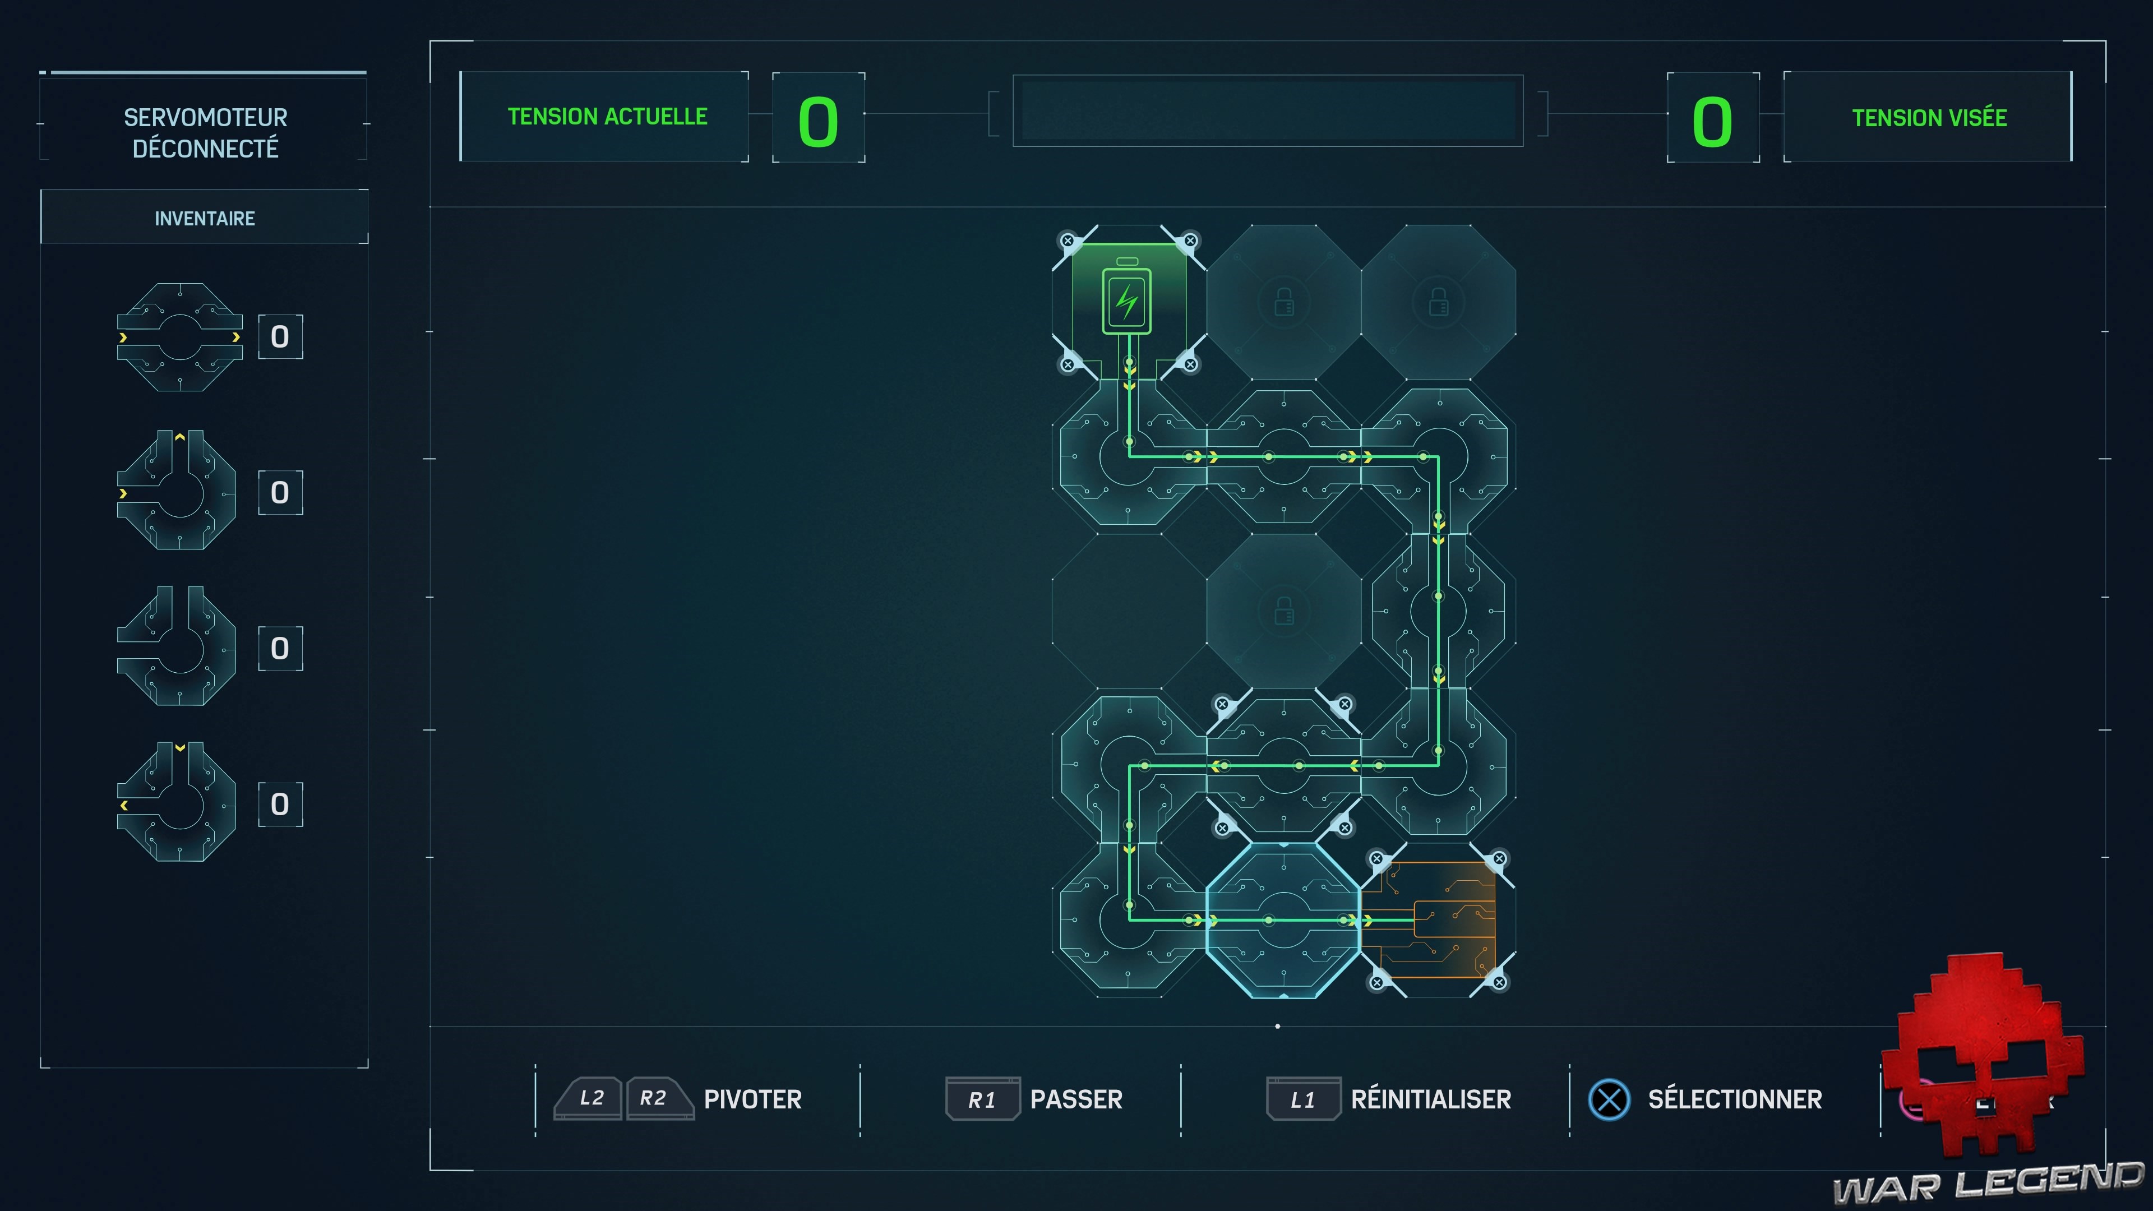Pick the straight connector piece in inventory

pyautogui.click(x=179, y=337)
